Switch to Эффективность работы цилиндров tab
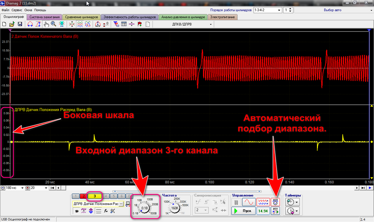The image size is (374, 222). [x=129, y=17]
